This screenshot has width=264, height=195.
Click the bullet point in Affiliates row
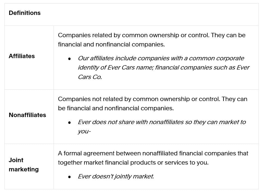(x=70, y=59)
